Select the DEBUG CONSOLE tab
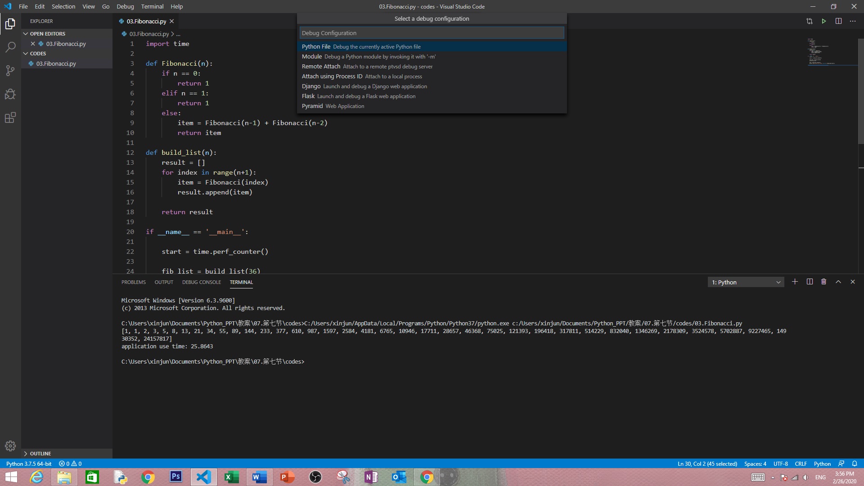 201,282
